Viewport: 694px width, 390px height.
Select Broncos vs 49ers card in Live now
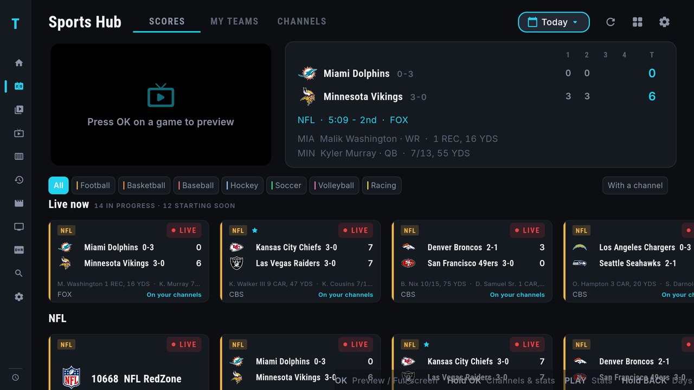pos(472,261)
